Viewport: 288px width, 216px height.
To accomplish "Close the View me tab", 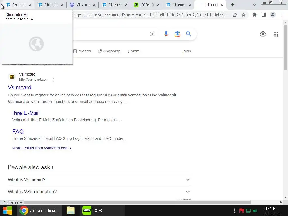I will 94,5.
